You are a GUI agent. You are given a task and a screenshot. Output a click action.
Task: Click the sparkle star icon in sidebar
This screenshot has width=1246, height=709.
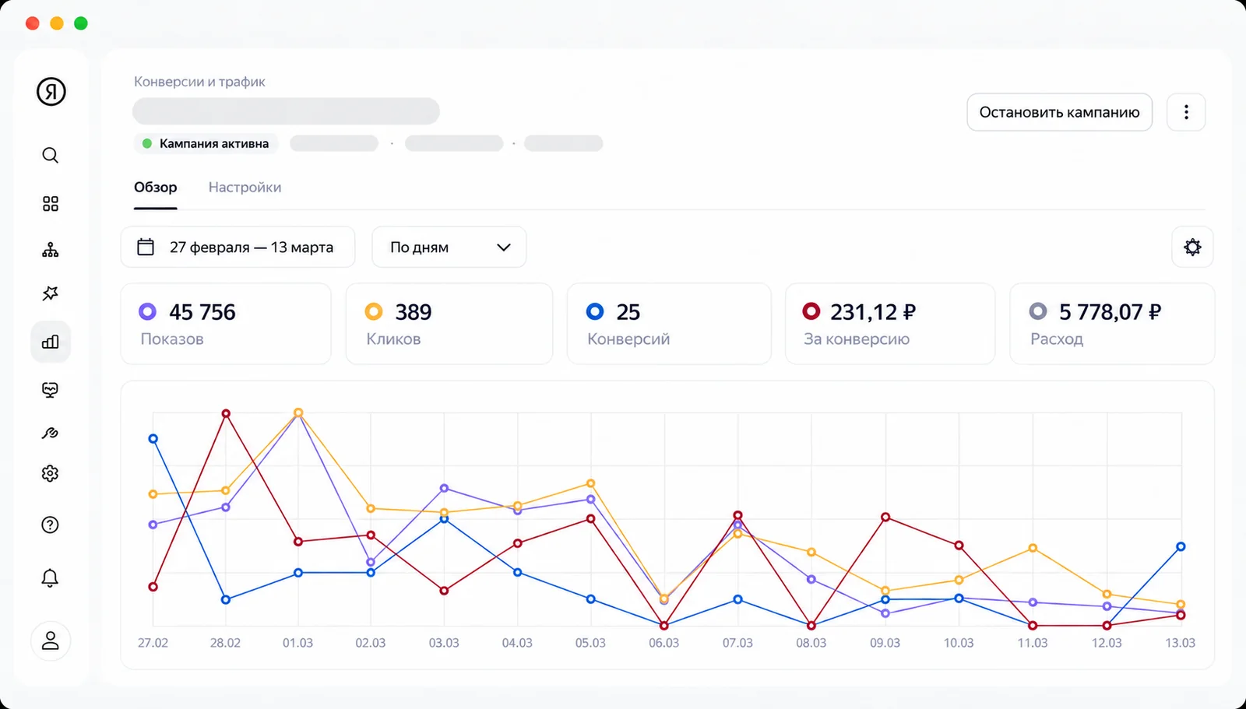pyautogui.click(x=51, y=293)
